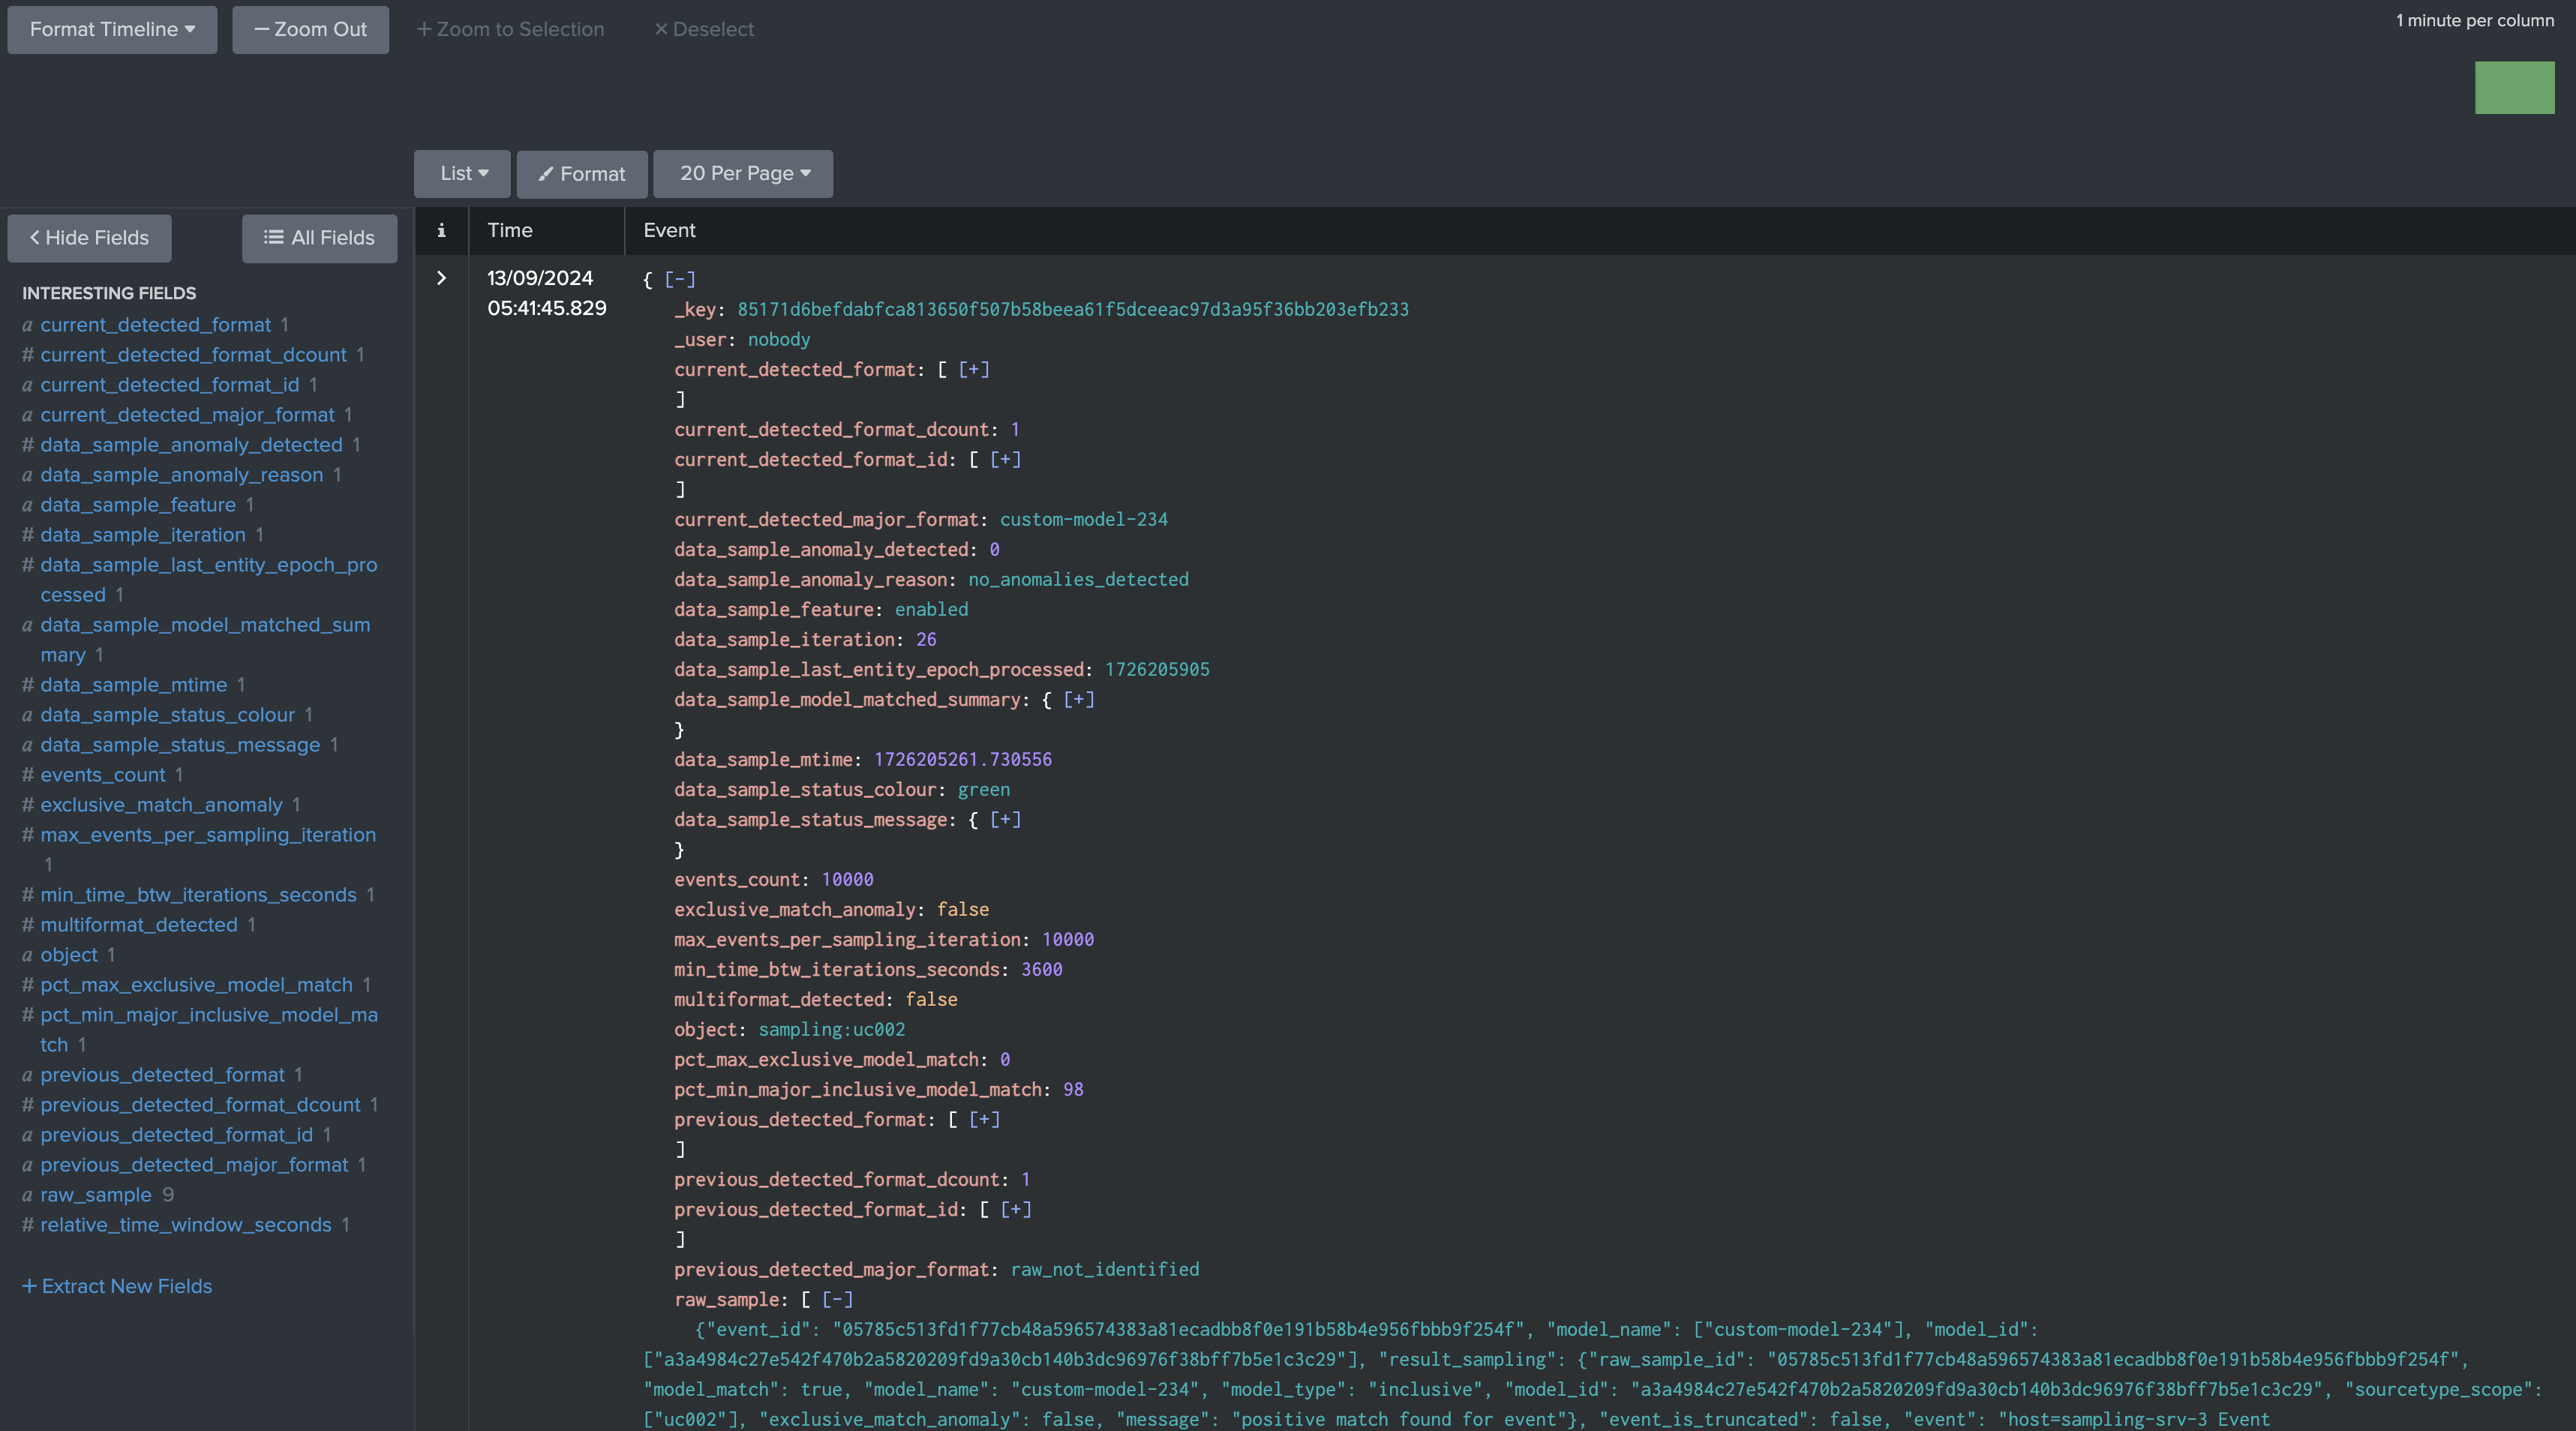2576x1431 pixels.
Task: Click the Format pencil button
Action: (x=582, y=173)
